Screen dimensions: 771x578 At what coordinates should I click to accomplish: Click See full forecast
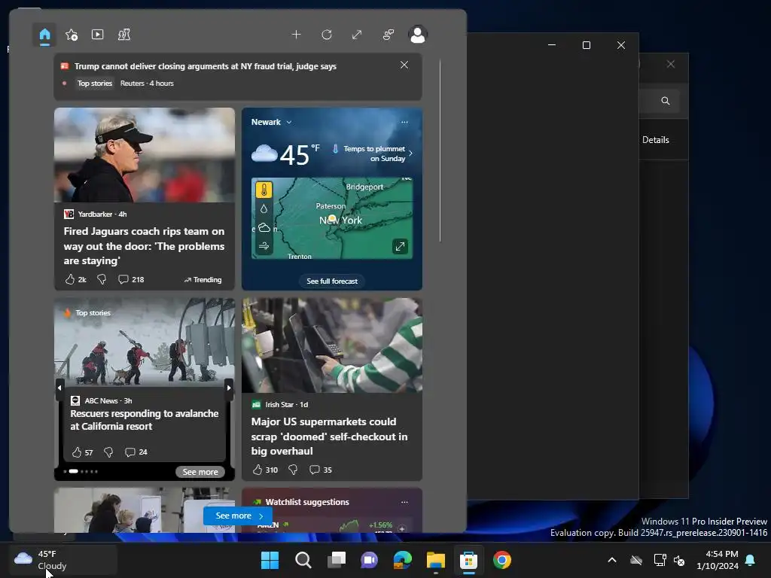[332, 281]
